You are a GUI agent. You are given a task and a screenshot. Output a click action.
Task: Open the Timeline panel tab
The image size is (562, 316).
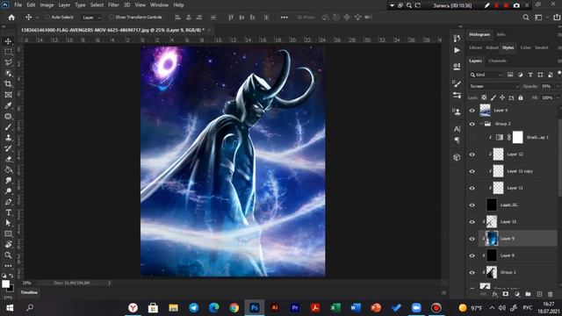(29, 292)
